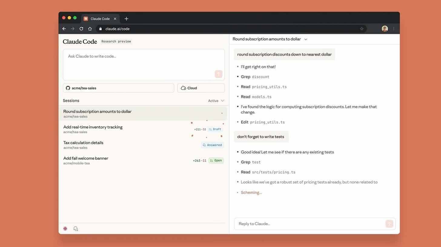Click the macOS green fullscreen window button
This screenshot has height=247, width=441.
(75, 18)
